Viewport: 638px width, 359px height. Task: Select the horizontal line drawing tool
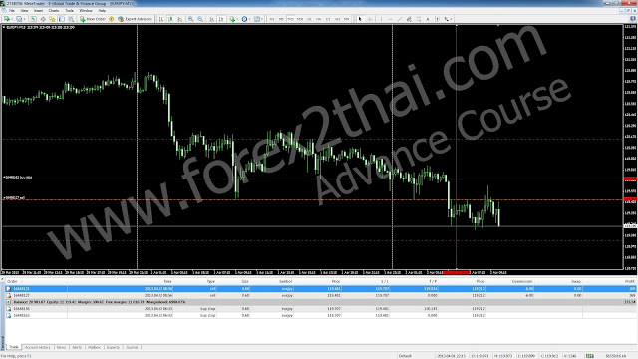coord(390,19)
